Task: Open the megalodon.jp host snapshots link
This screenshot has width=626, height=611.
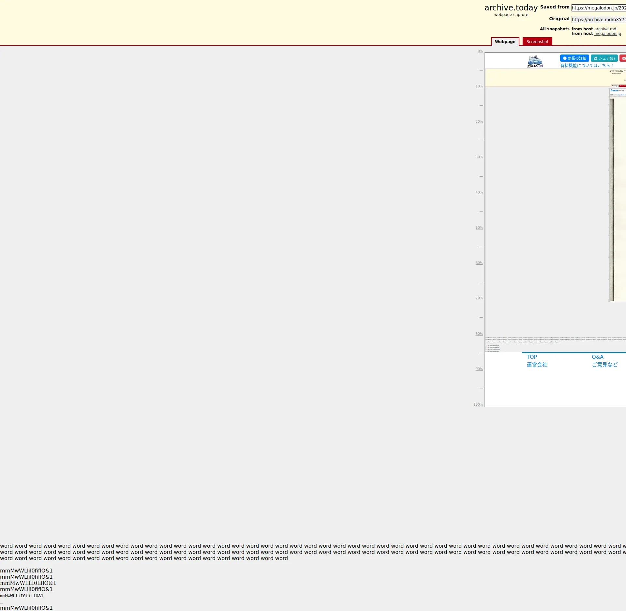Action: pyautogui.click(x=607, y=33)
